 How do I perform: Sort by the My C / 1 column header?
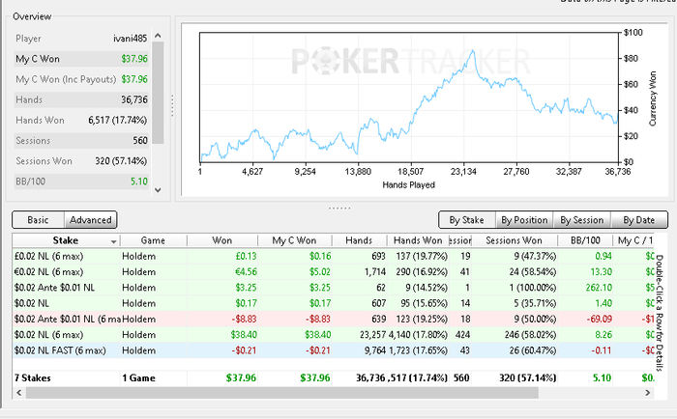coord(633,240)
